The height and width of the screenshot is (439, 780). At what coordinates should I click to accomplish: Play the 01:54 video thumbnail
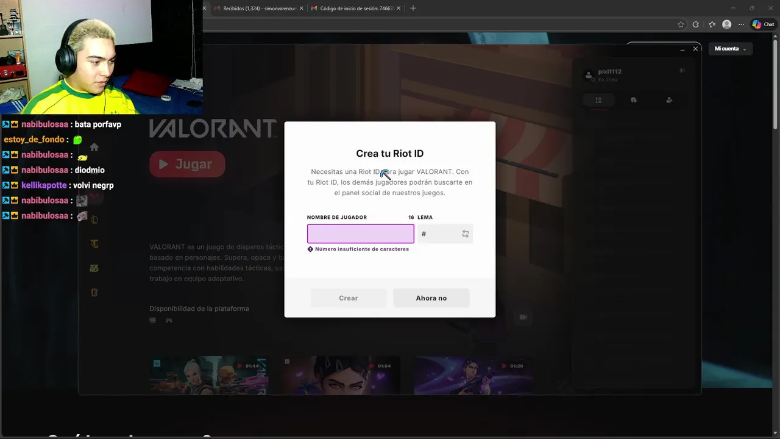click(341, 375)
